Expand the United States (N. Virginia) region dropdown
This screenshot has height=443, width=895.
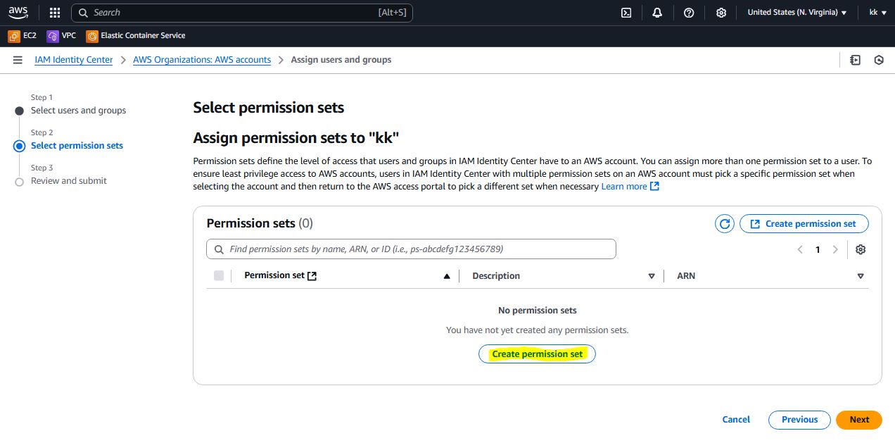point(796,13)
